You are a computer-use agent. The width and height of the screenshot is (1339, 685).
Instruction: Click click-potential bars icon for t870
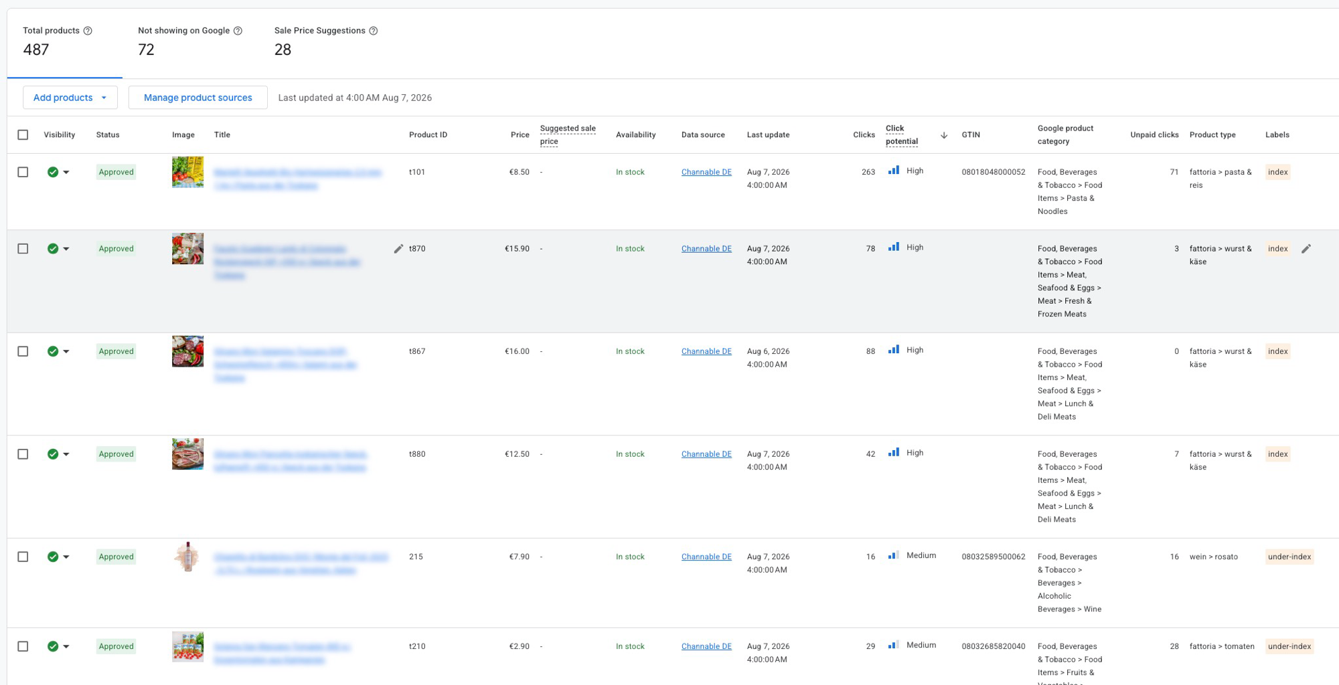(894, 248)
